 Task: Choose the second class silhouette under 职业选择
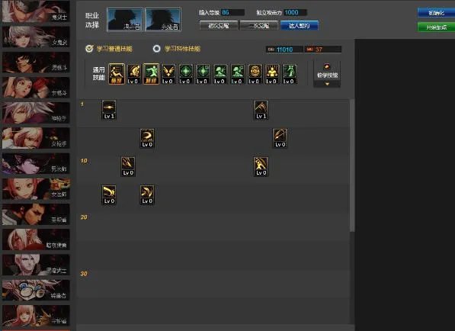pos(163,20)
